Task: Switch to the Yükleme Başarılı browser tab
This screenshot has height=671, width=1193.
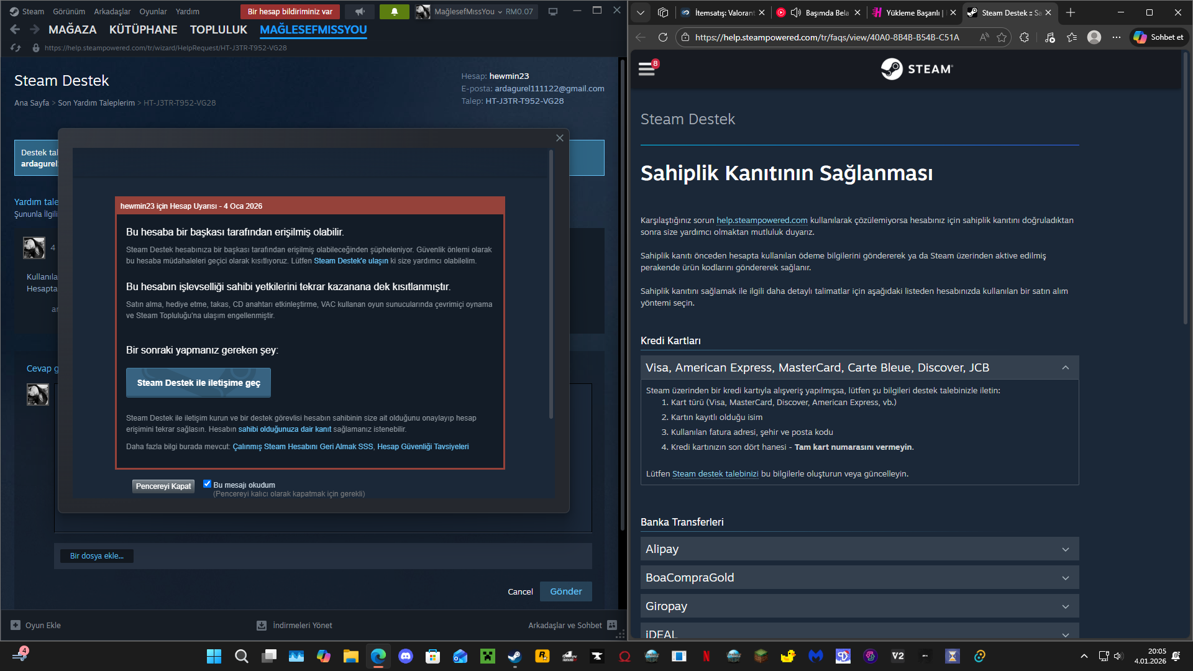Action: click(913, 12)
